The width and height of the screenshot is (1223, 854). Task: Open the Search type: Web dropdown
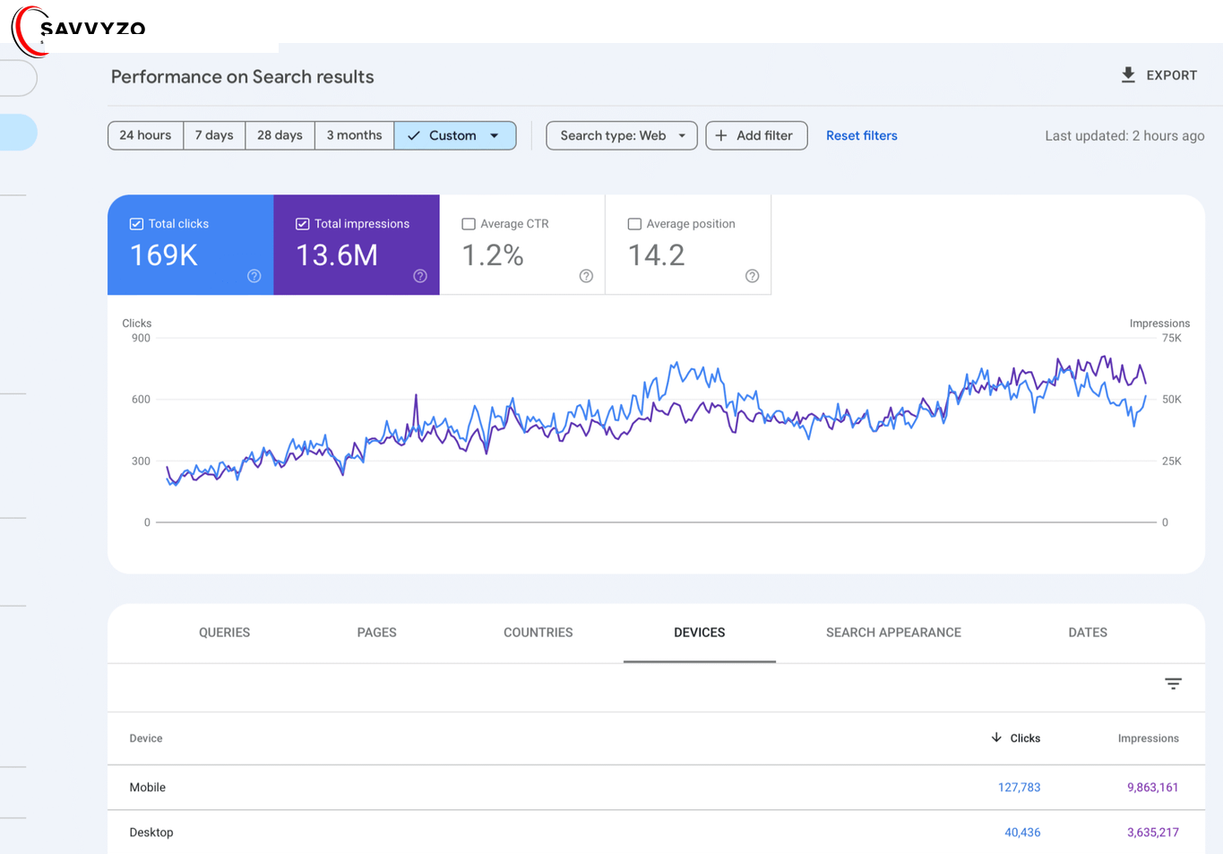(622, 135)
